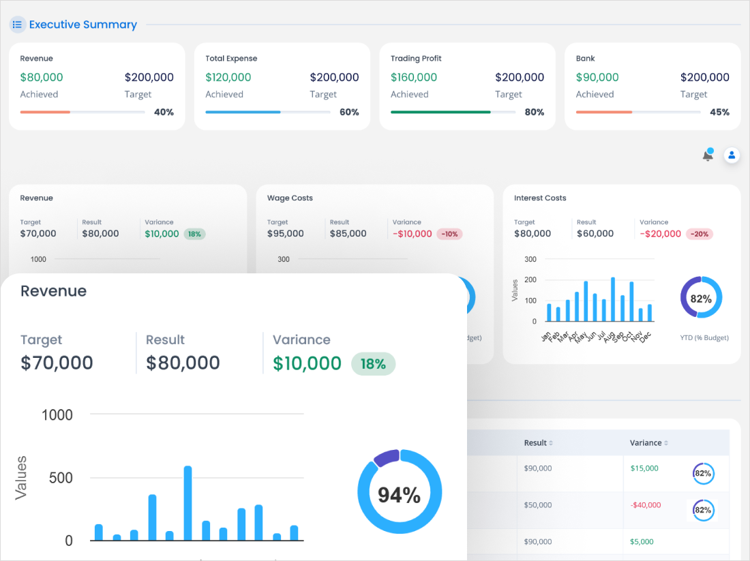Click the Trading Profit 80% progress bar

click(x=452, y=112)
